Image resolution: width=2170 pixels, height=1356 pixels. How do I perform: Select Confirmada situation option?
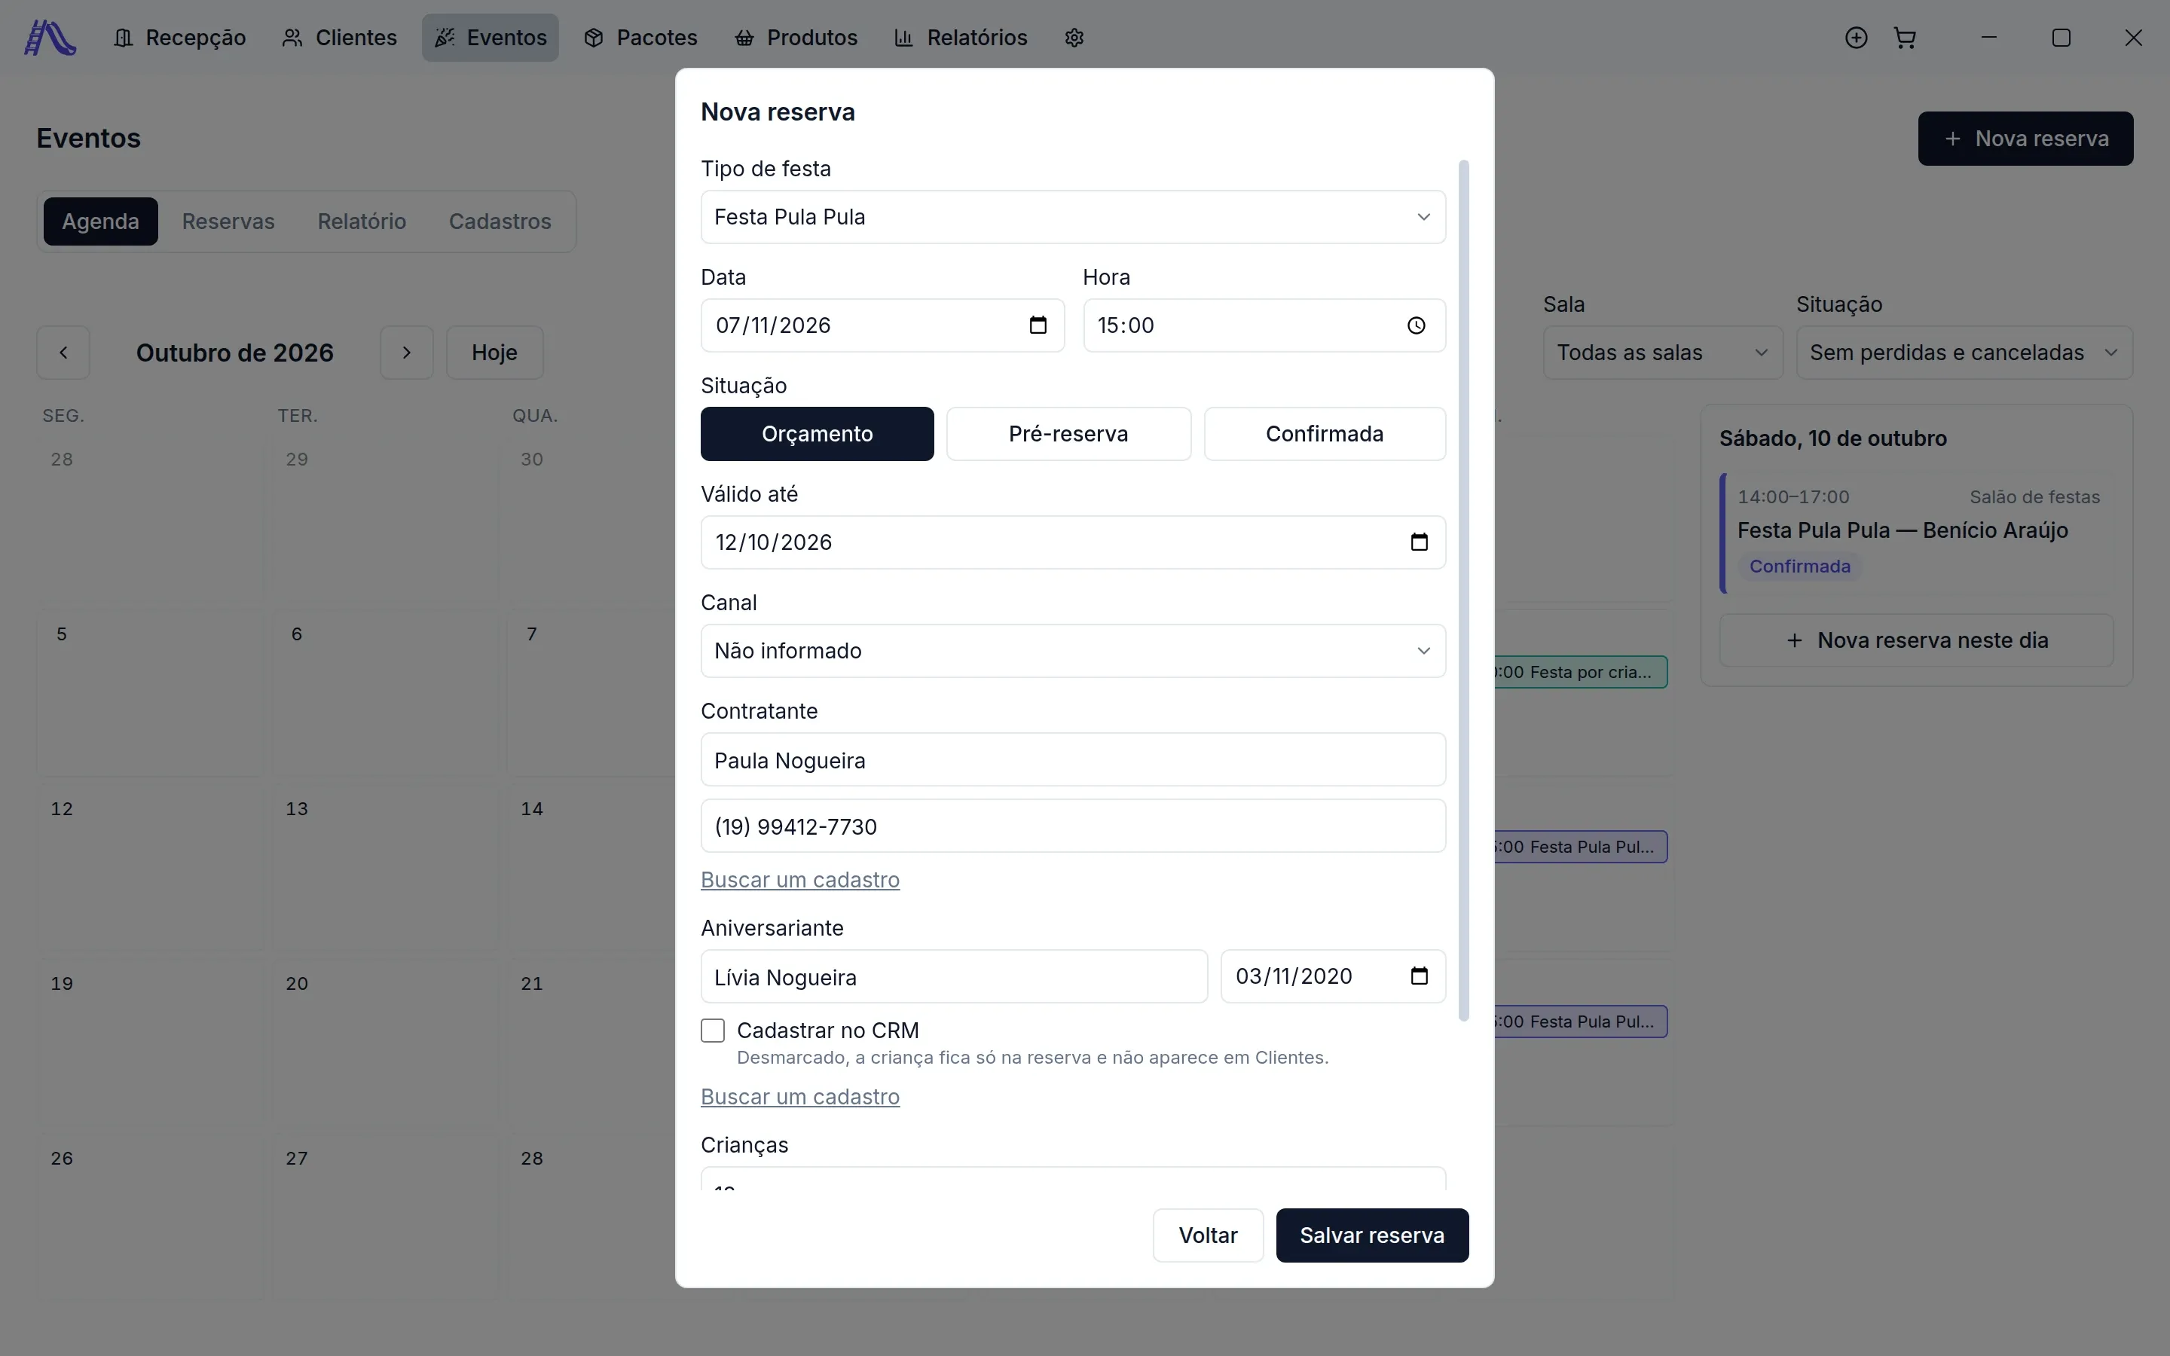[x=1325, y=434]
